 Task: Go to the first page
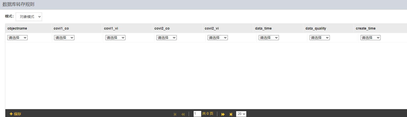pos(175,114)
